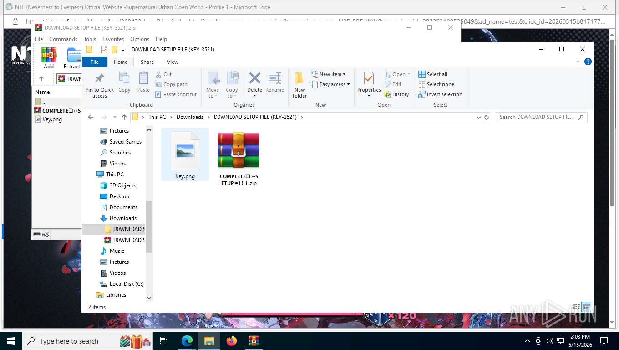The image size is (619, 350).
Task: Click the navigation pane scroll down arrow
Action: pyautogui.click(x=149, y=298)
